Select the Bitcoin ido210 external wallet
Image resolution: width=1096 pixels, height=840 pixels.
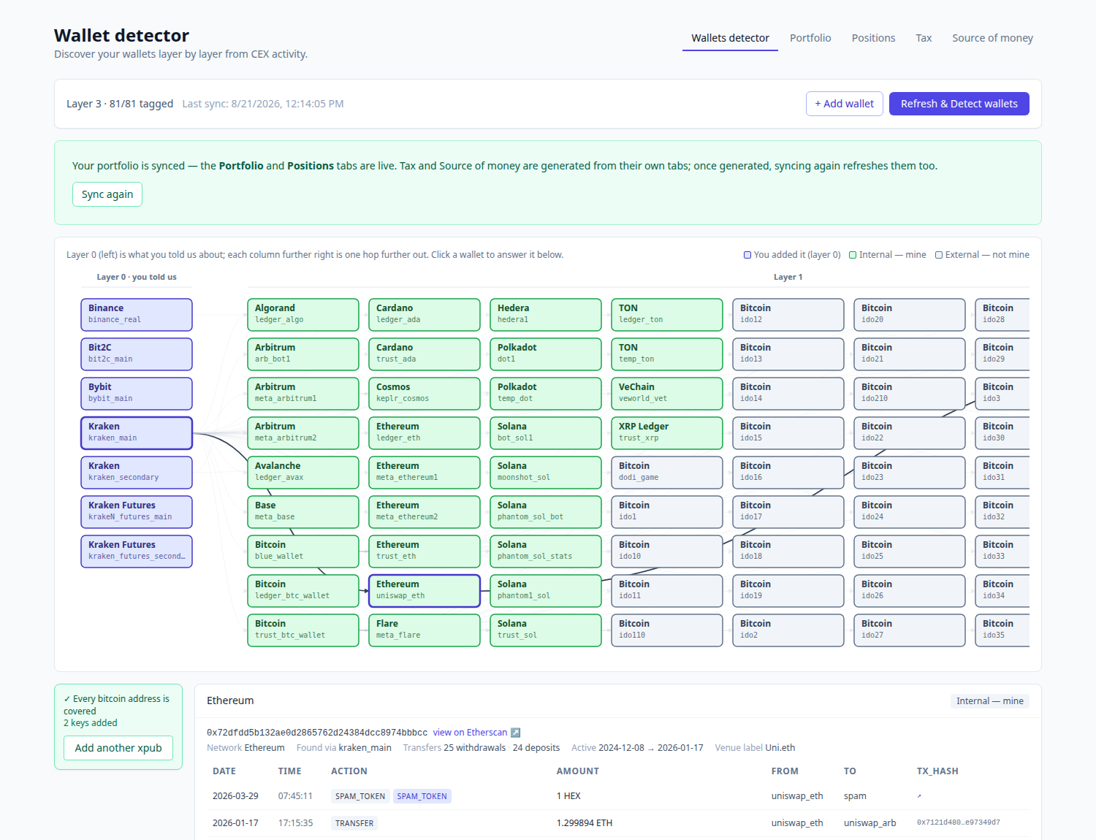(x=910, y=394)
